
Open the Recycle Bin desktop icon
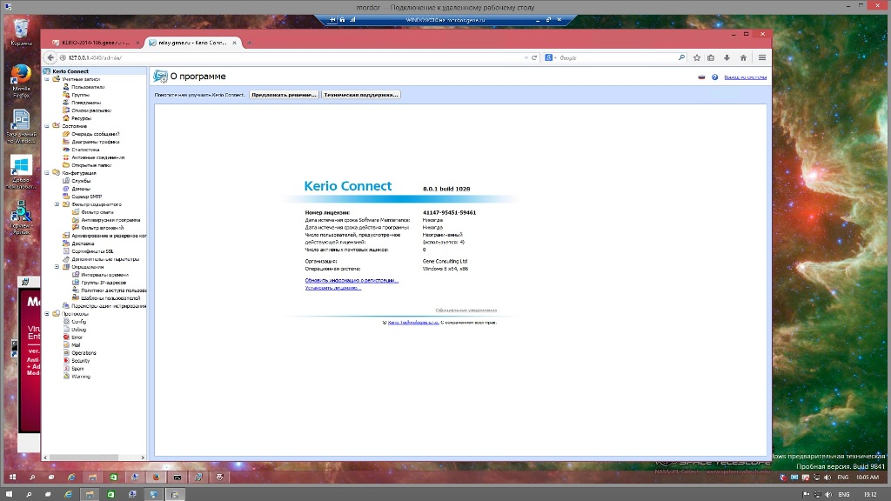click(x=21, y=32)
